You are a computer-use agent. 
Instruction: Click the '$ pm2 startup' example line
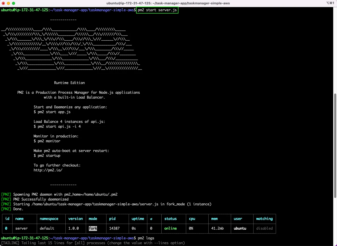click(x=47, y=156)
